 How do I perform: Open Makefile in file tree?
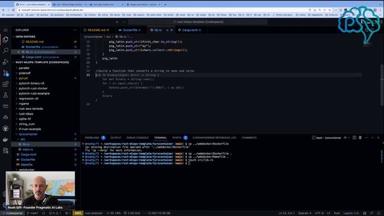[26, 164]
